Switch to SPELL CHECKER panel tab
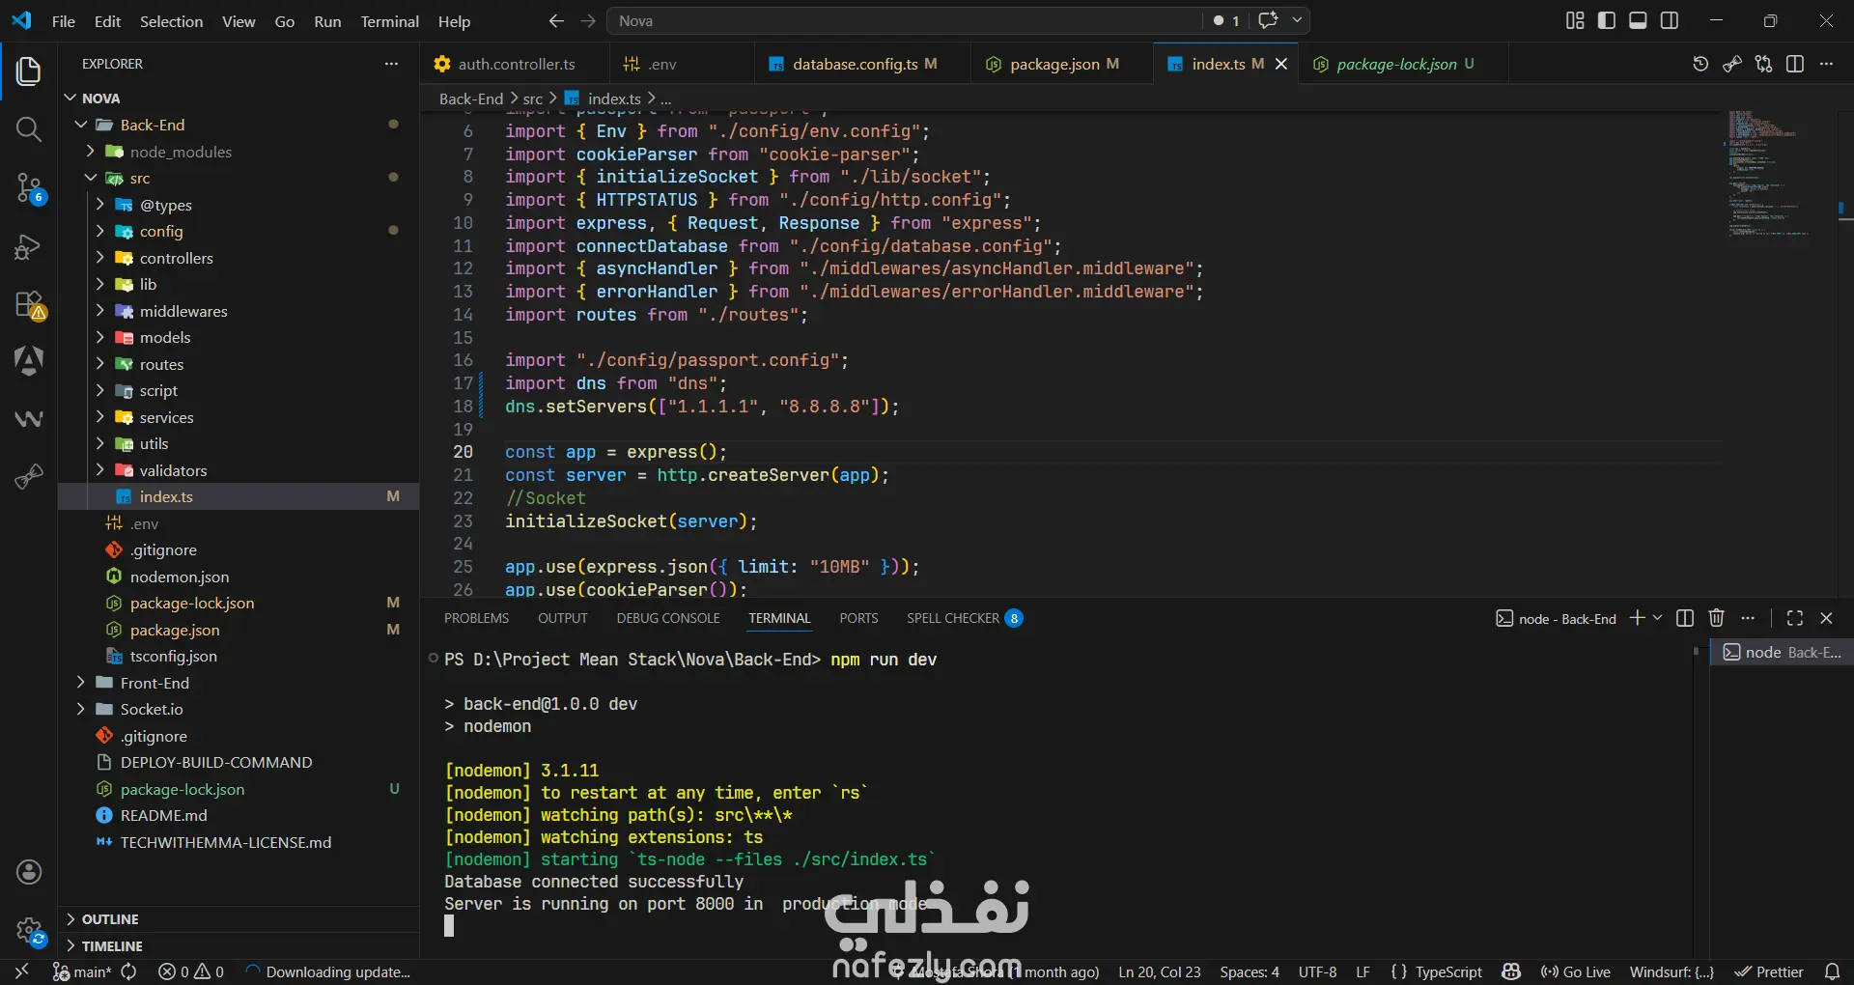Image resolution: width=1854 pixels, height=985 pixels. coord(964,618)
